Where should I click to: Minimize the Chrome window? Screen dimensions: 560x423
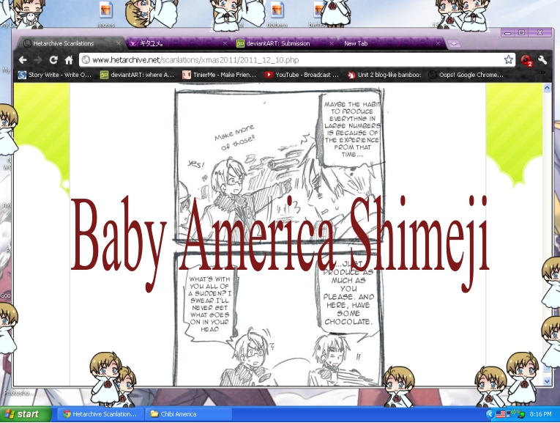pos(508,32)
